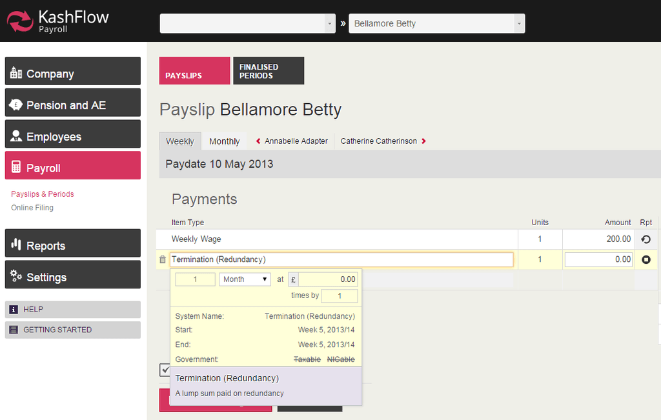Click the 'times by' multiplier field
Image resolution: width=661 pixels, height=420 pixels.
[339, 295]
